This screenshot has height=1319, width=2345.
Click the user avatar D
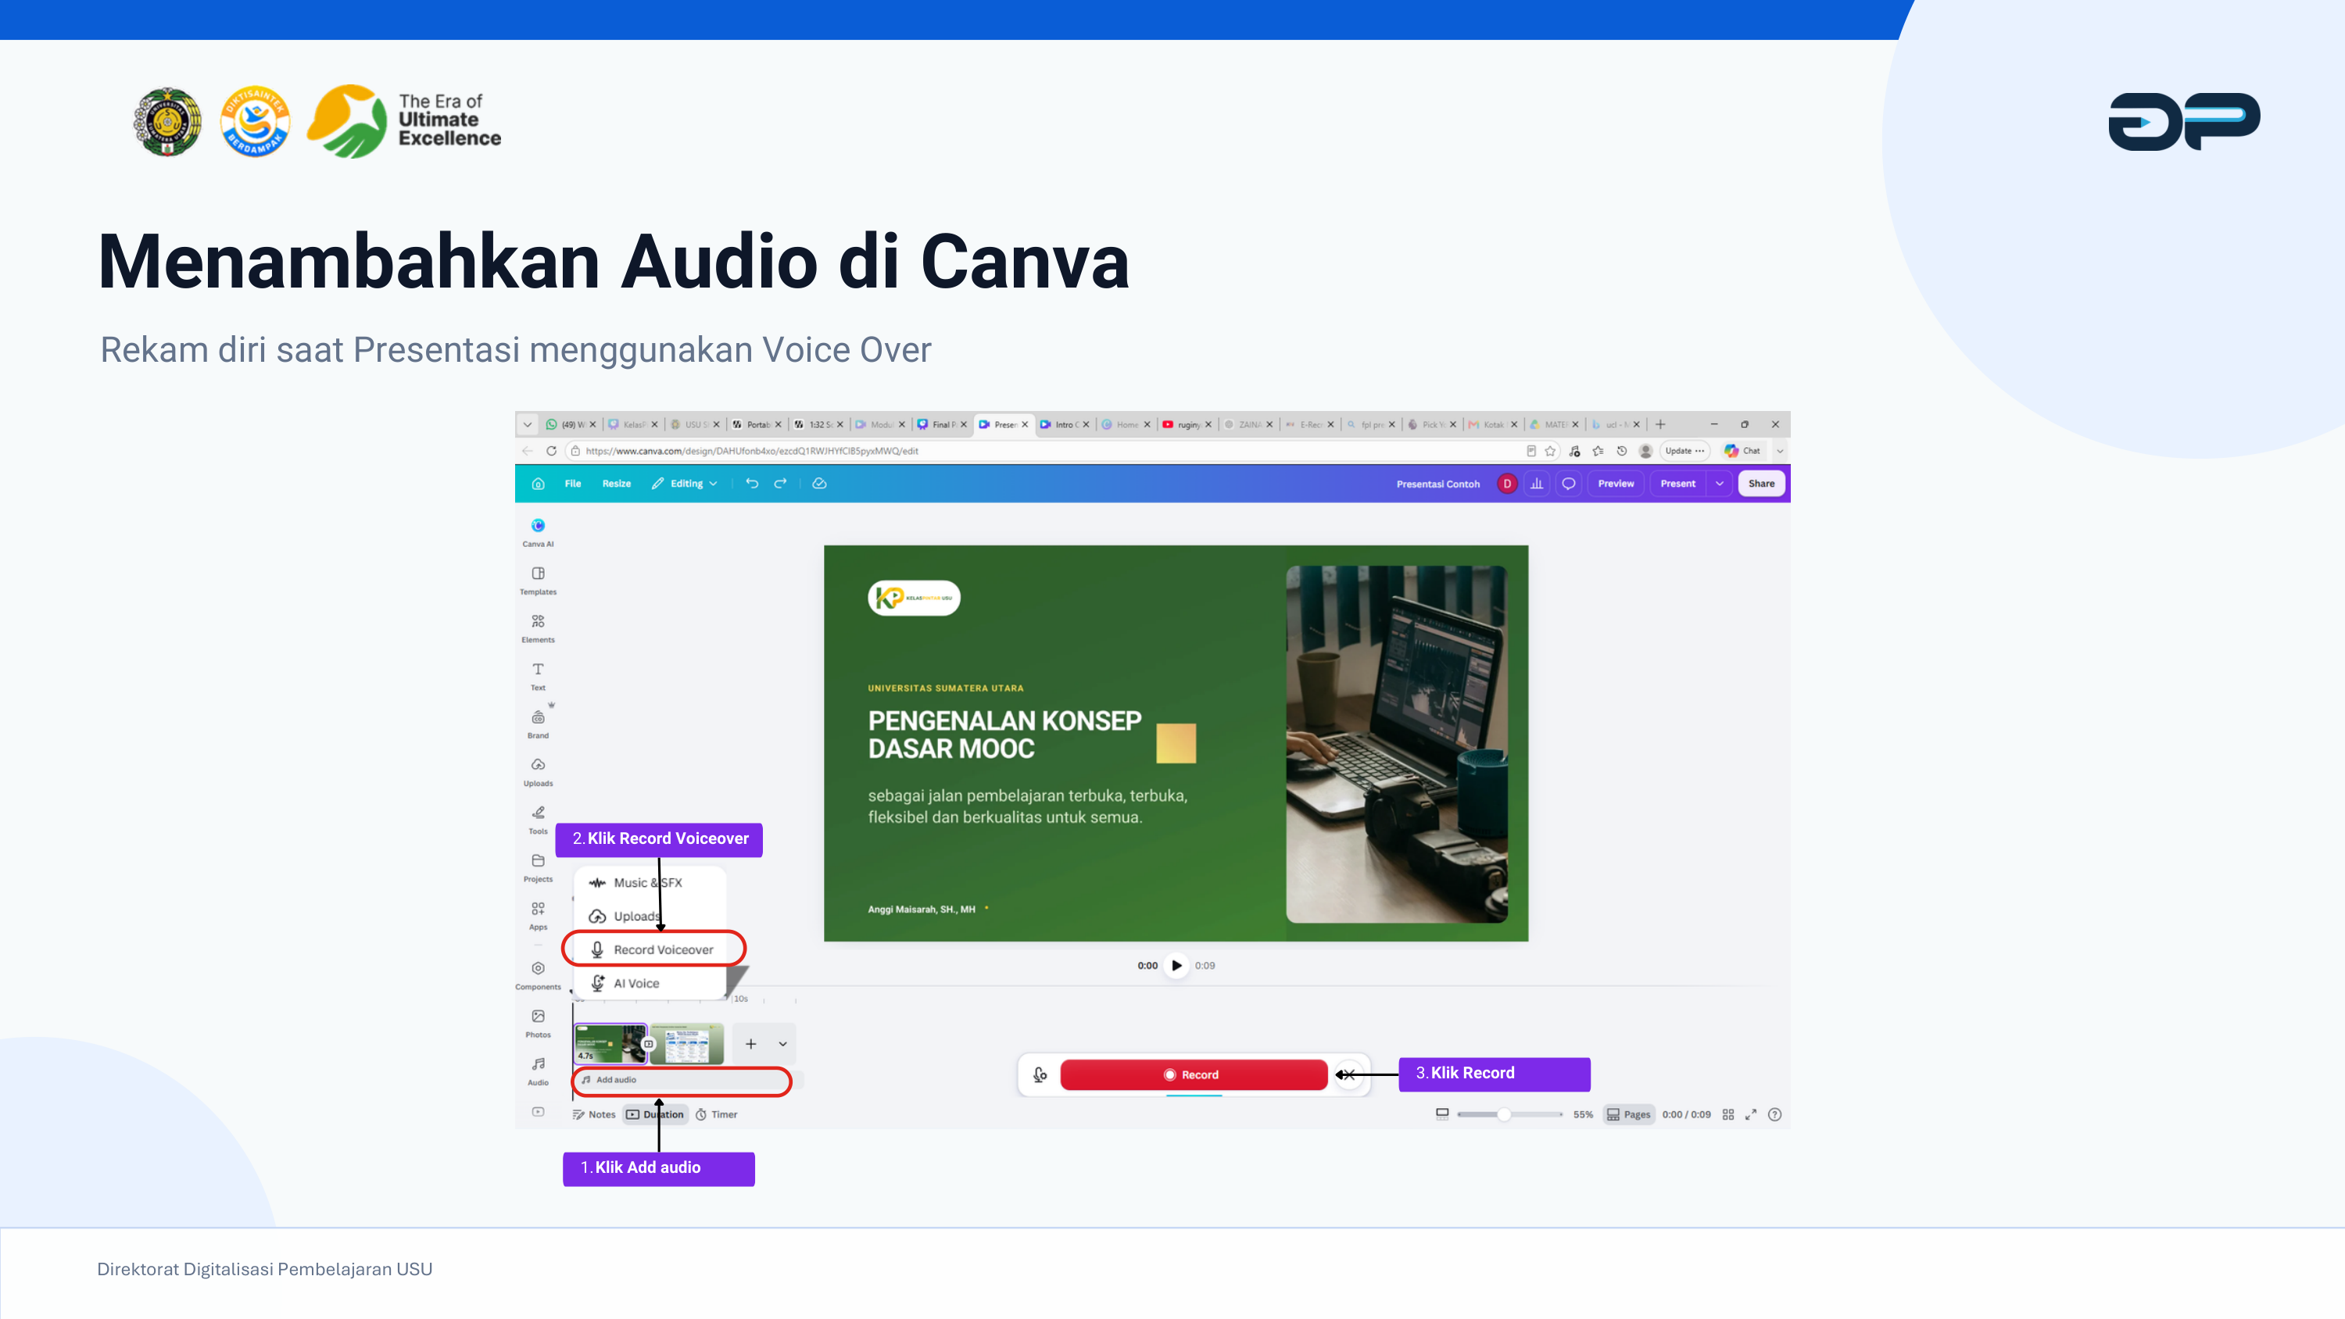(x=1506, y=484)
